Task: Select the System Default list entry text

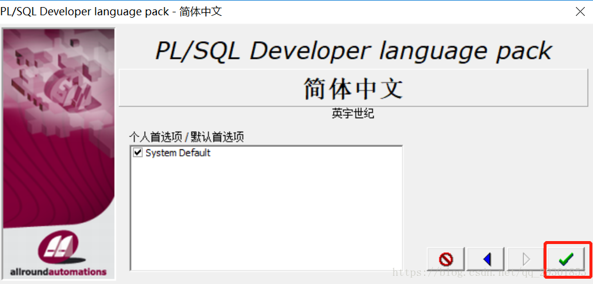Action: click(x=178, y=153)
